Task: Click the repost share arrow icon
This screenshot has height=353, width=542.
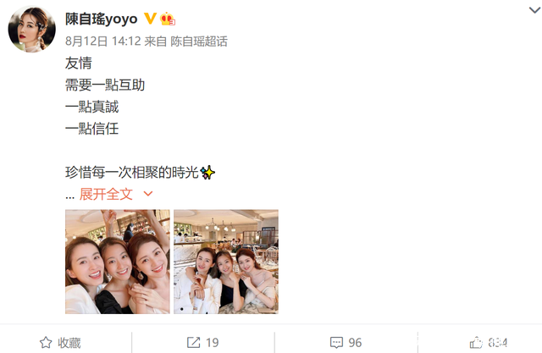Action: pos(194,343)
